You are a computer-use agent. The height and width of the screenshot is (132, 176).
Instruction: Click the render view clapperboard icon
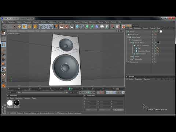pos(61,26)
